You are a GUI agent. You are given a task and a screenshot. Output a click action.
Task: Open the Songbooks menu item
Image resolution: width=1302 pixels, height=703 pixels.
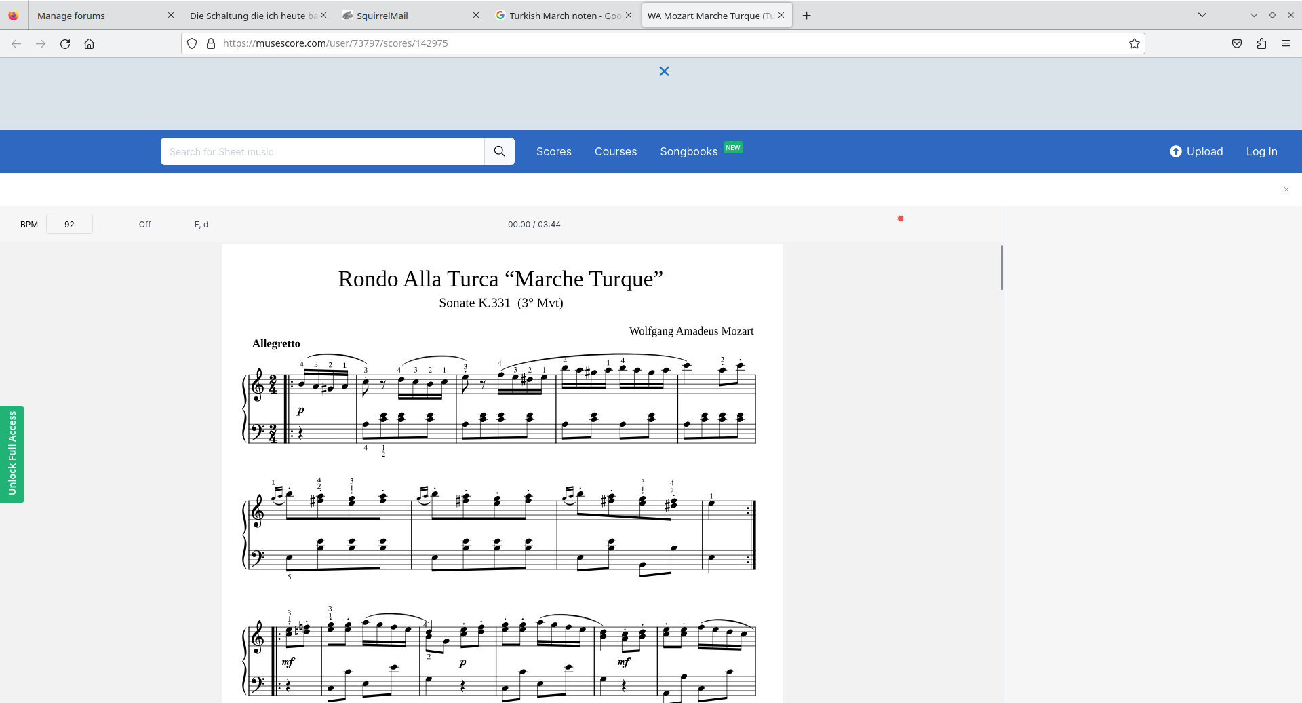point(688,151)
